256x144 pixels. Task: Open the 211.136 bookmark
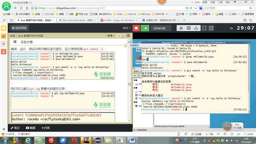coord(48,14)
